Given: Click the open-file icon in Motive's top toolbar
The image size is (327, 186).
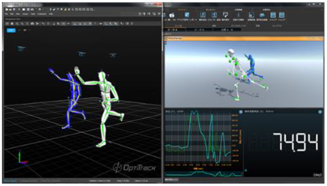Looking at the screenshot, I should 10,9.
